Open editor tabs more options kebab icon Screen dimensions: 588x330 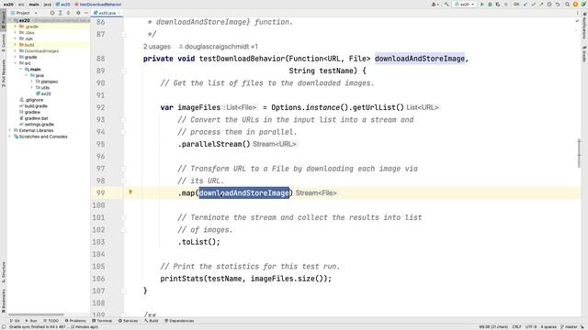[577, 13]
